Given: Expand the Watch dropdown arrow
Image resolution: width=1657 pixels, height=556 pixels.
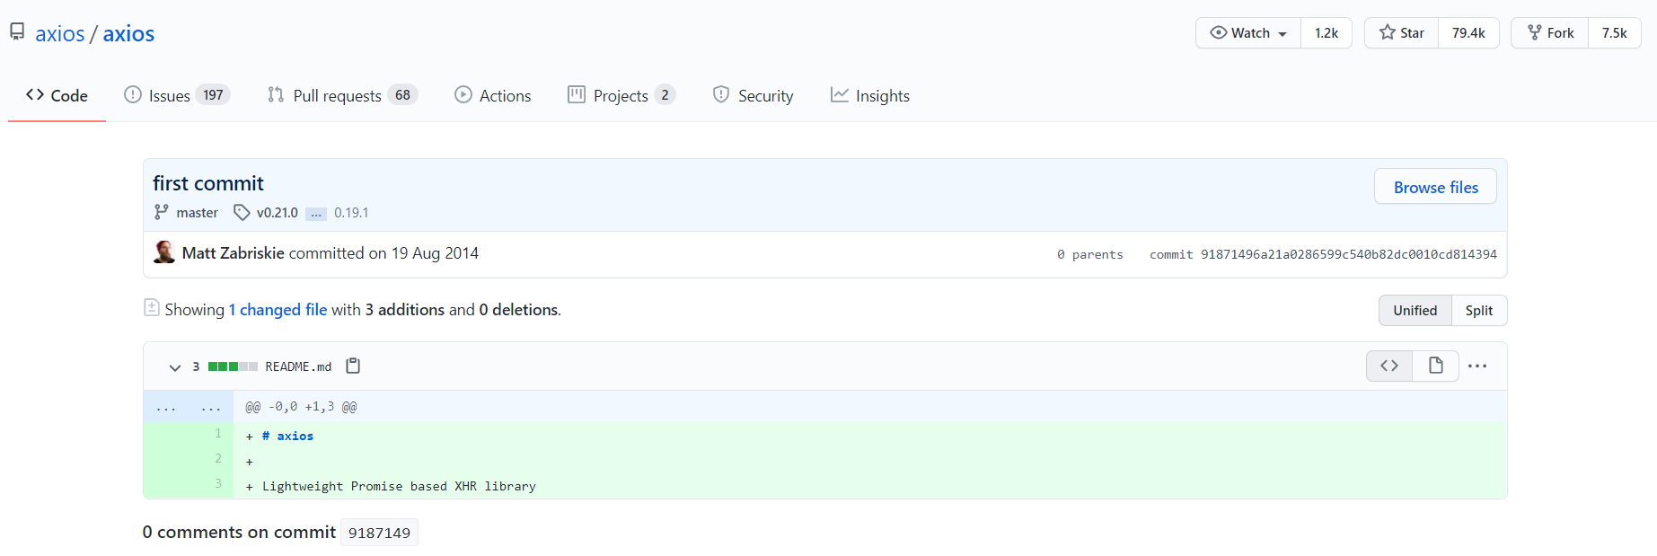Looking at the screenshot, I should pyautogui.click(x=1282, y=34).
